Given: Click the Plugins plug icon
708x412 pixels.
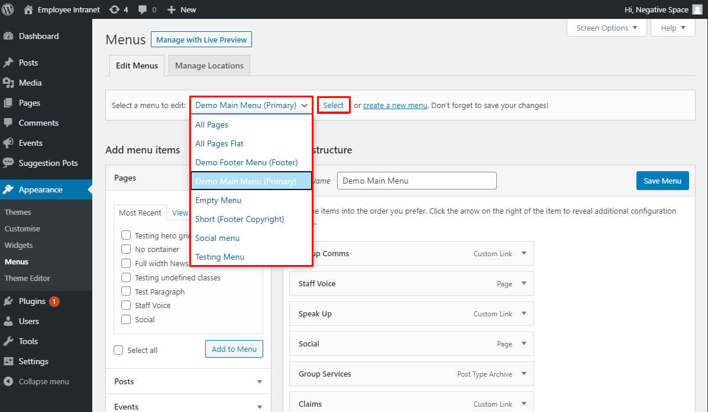Looking at the screenshot, I should [8, 301].
